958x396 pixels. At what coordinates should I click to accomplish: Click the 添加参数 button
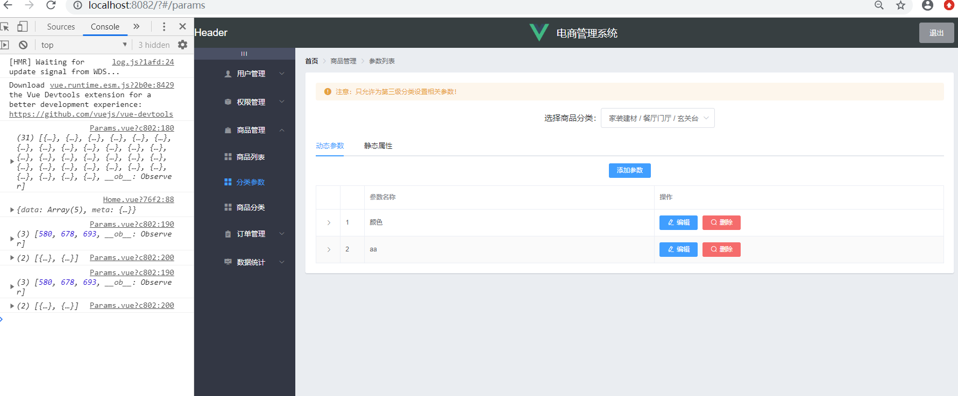click(x=629, y=170)
